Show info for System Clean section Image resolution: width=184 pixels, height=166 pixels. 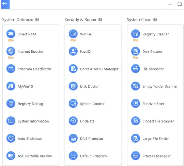pos(155,20)
